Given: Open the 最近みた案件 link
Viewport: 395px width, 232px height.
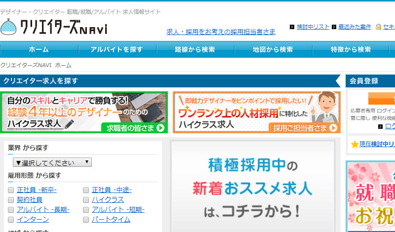Looking at the screenshot, I should click(x=355, y=27).
